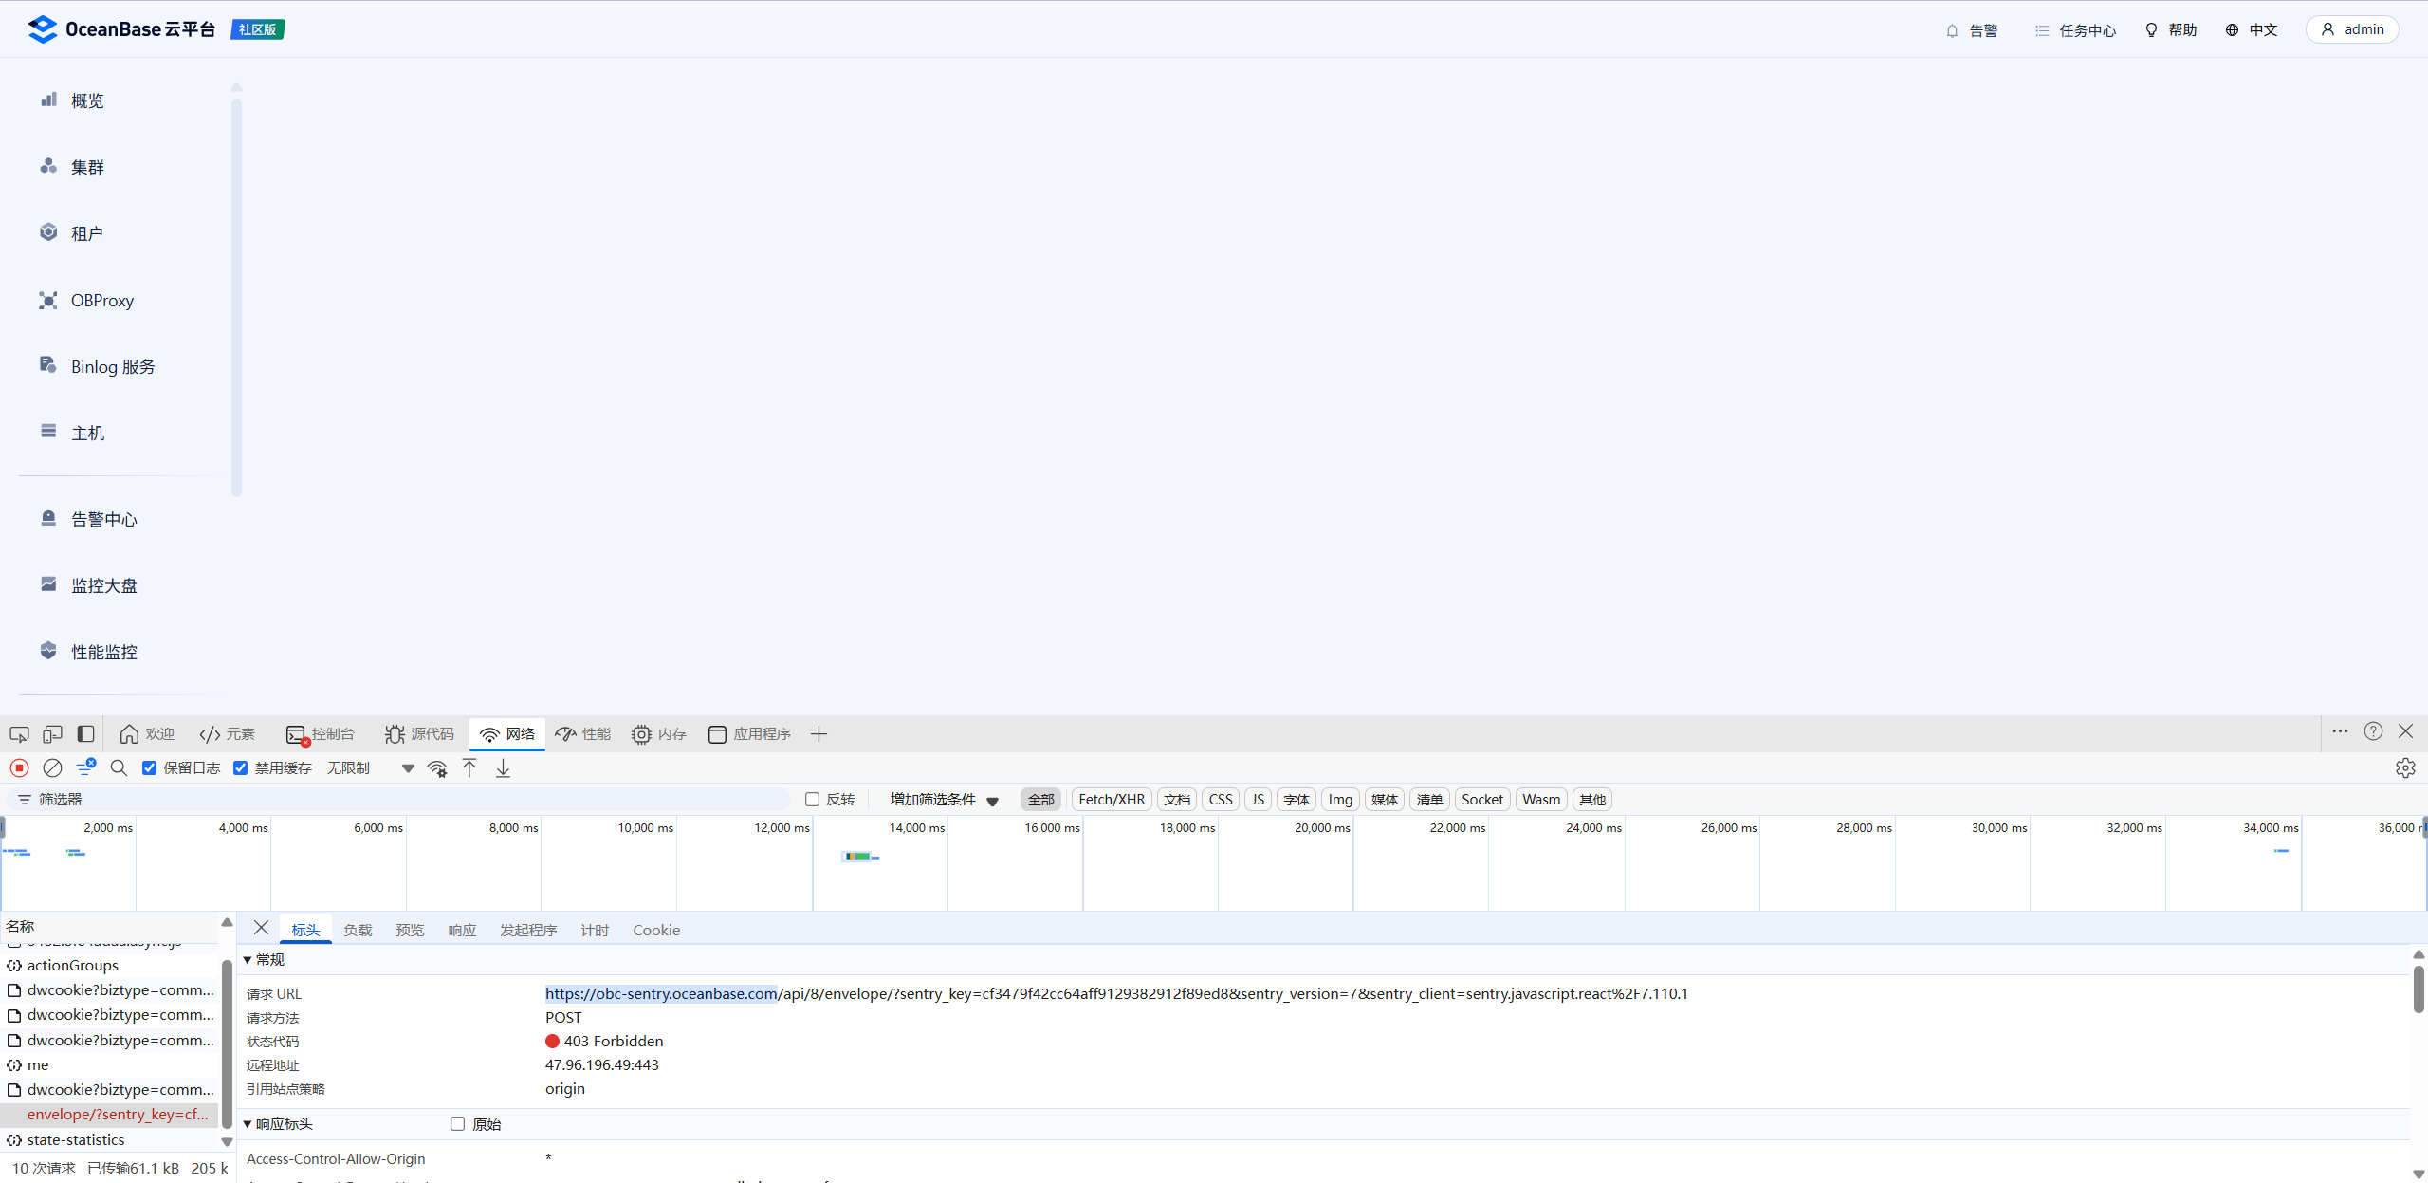Select the envelope/?sentry_key request row
2428x1183 pixels.
click(x=109, y=1115)
